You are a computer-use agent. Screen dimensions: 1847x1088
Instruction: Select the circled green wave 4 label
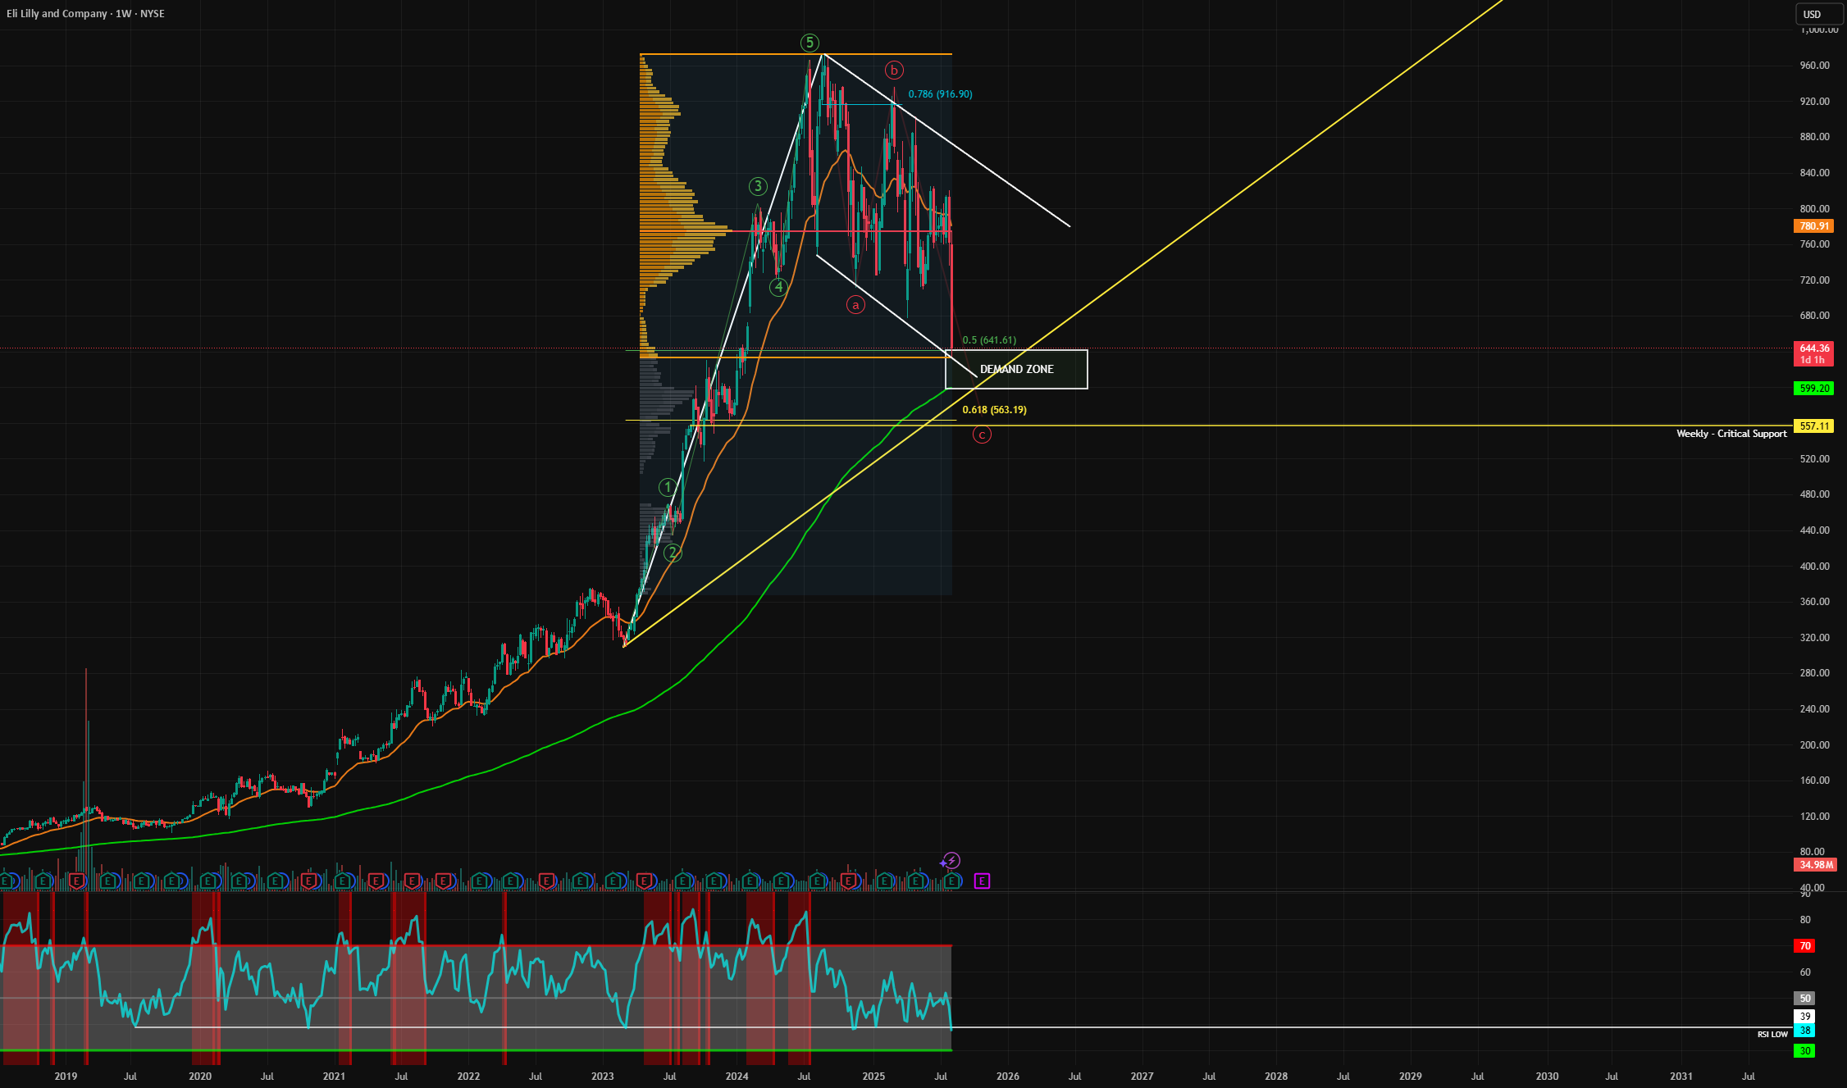(x=778, y=287)
